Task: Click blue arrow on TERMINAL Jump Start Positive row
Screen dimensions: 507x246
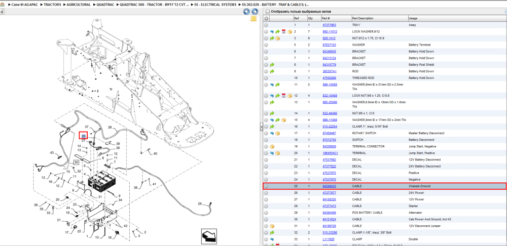Action: [x=272, y=153]
